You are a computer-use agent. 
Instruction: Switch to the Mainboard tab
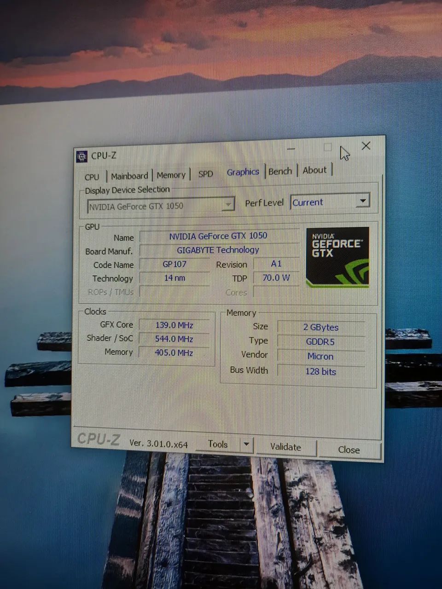click(x=129, y=176)
